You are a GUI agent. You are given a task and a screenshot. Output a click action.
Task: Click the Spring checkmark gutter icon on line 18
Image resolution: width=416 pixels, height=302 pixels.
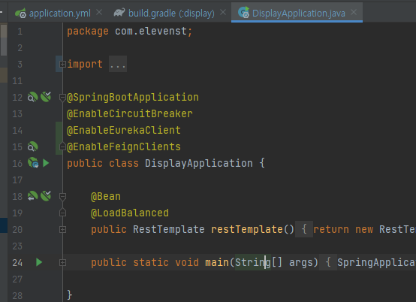pyautogui.click(x=46, y=196)
